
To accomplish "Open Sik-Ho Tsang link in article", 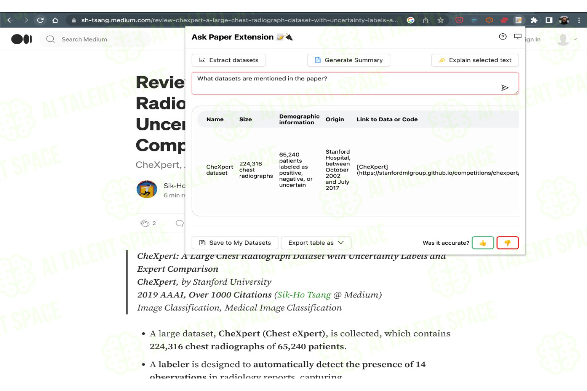I will 304,295.
